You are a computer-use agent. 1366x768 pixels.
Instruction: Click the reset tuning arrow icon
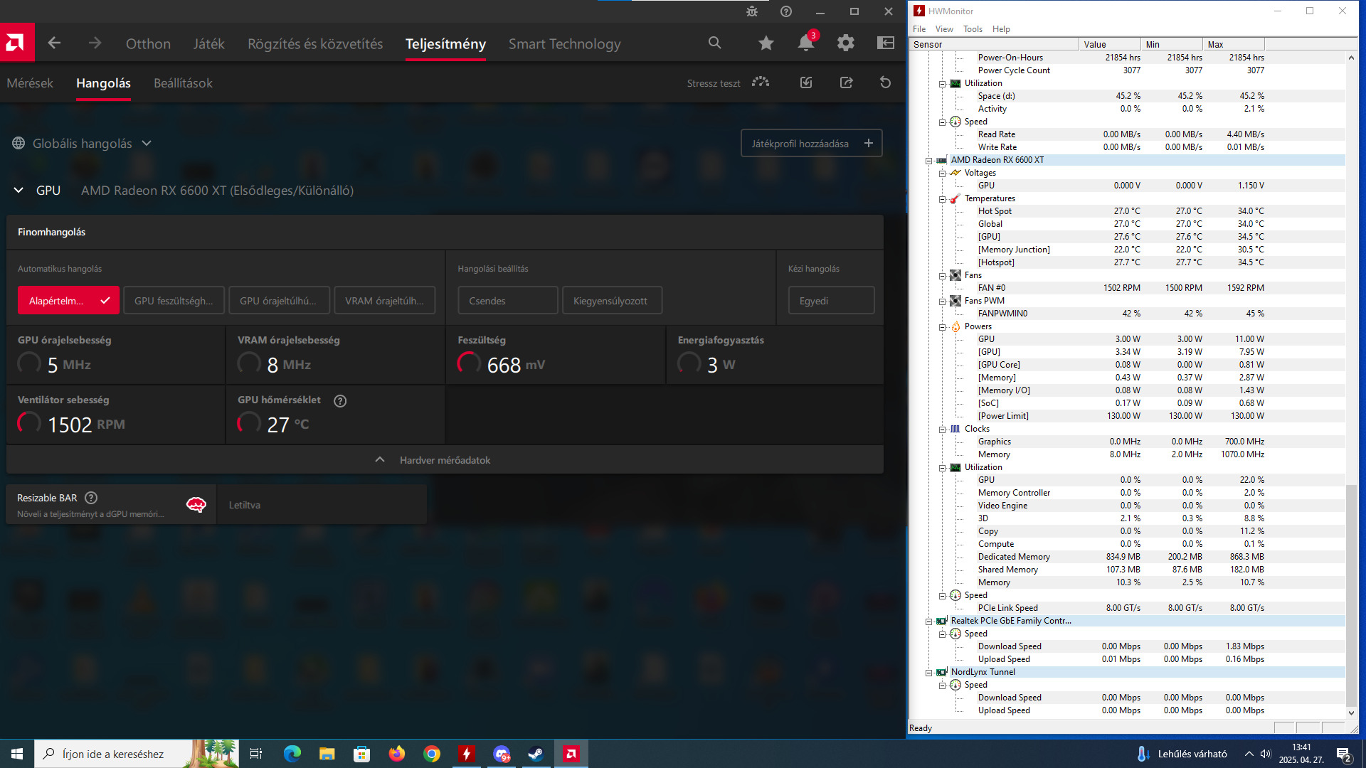point(885,82)
